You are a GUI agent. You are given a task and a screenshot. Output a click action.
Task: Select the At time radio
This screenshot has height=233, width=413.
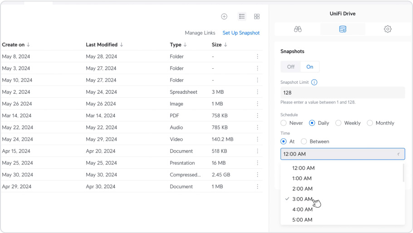coord(283,141)
